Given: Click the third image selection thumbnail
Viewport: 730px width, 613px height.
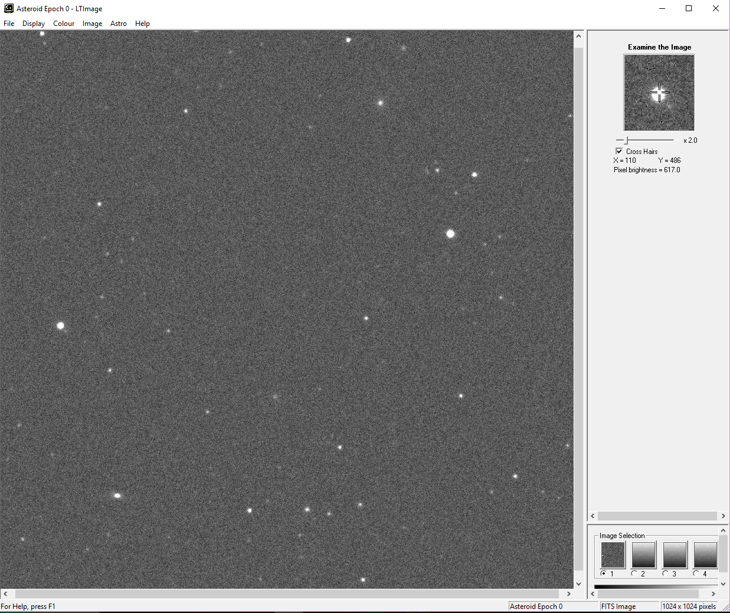Looking at the screenshot, I should [x=675, y=555].
